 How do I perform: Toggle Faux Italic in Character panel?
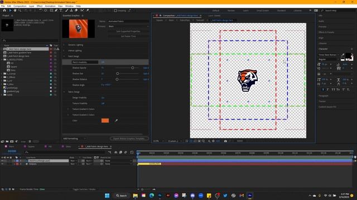tap(327, 89)
